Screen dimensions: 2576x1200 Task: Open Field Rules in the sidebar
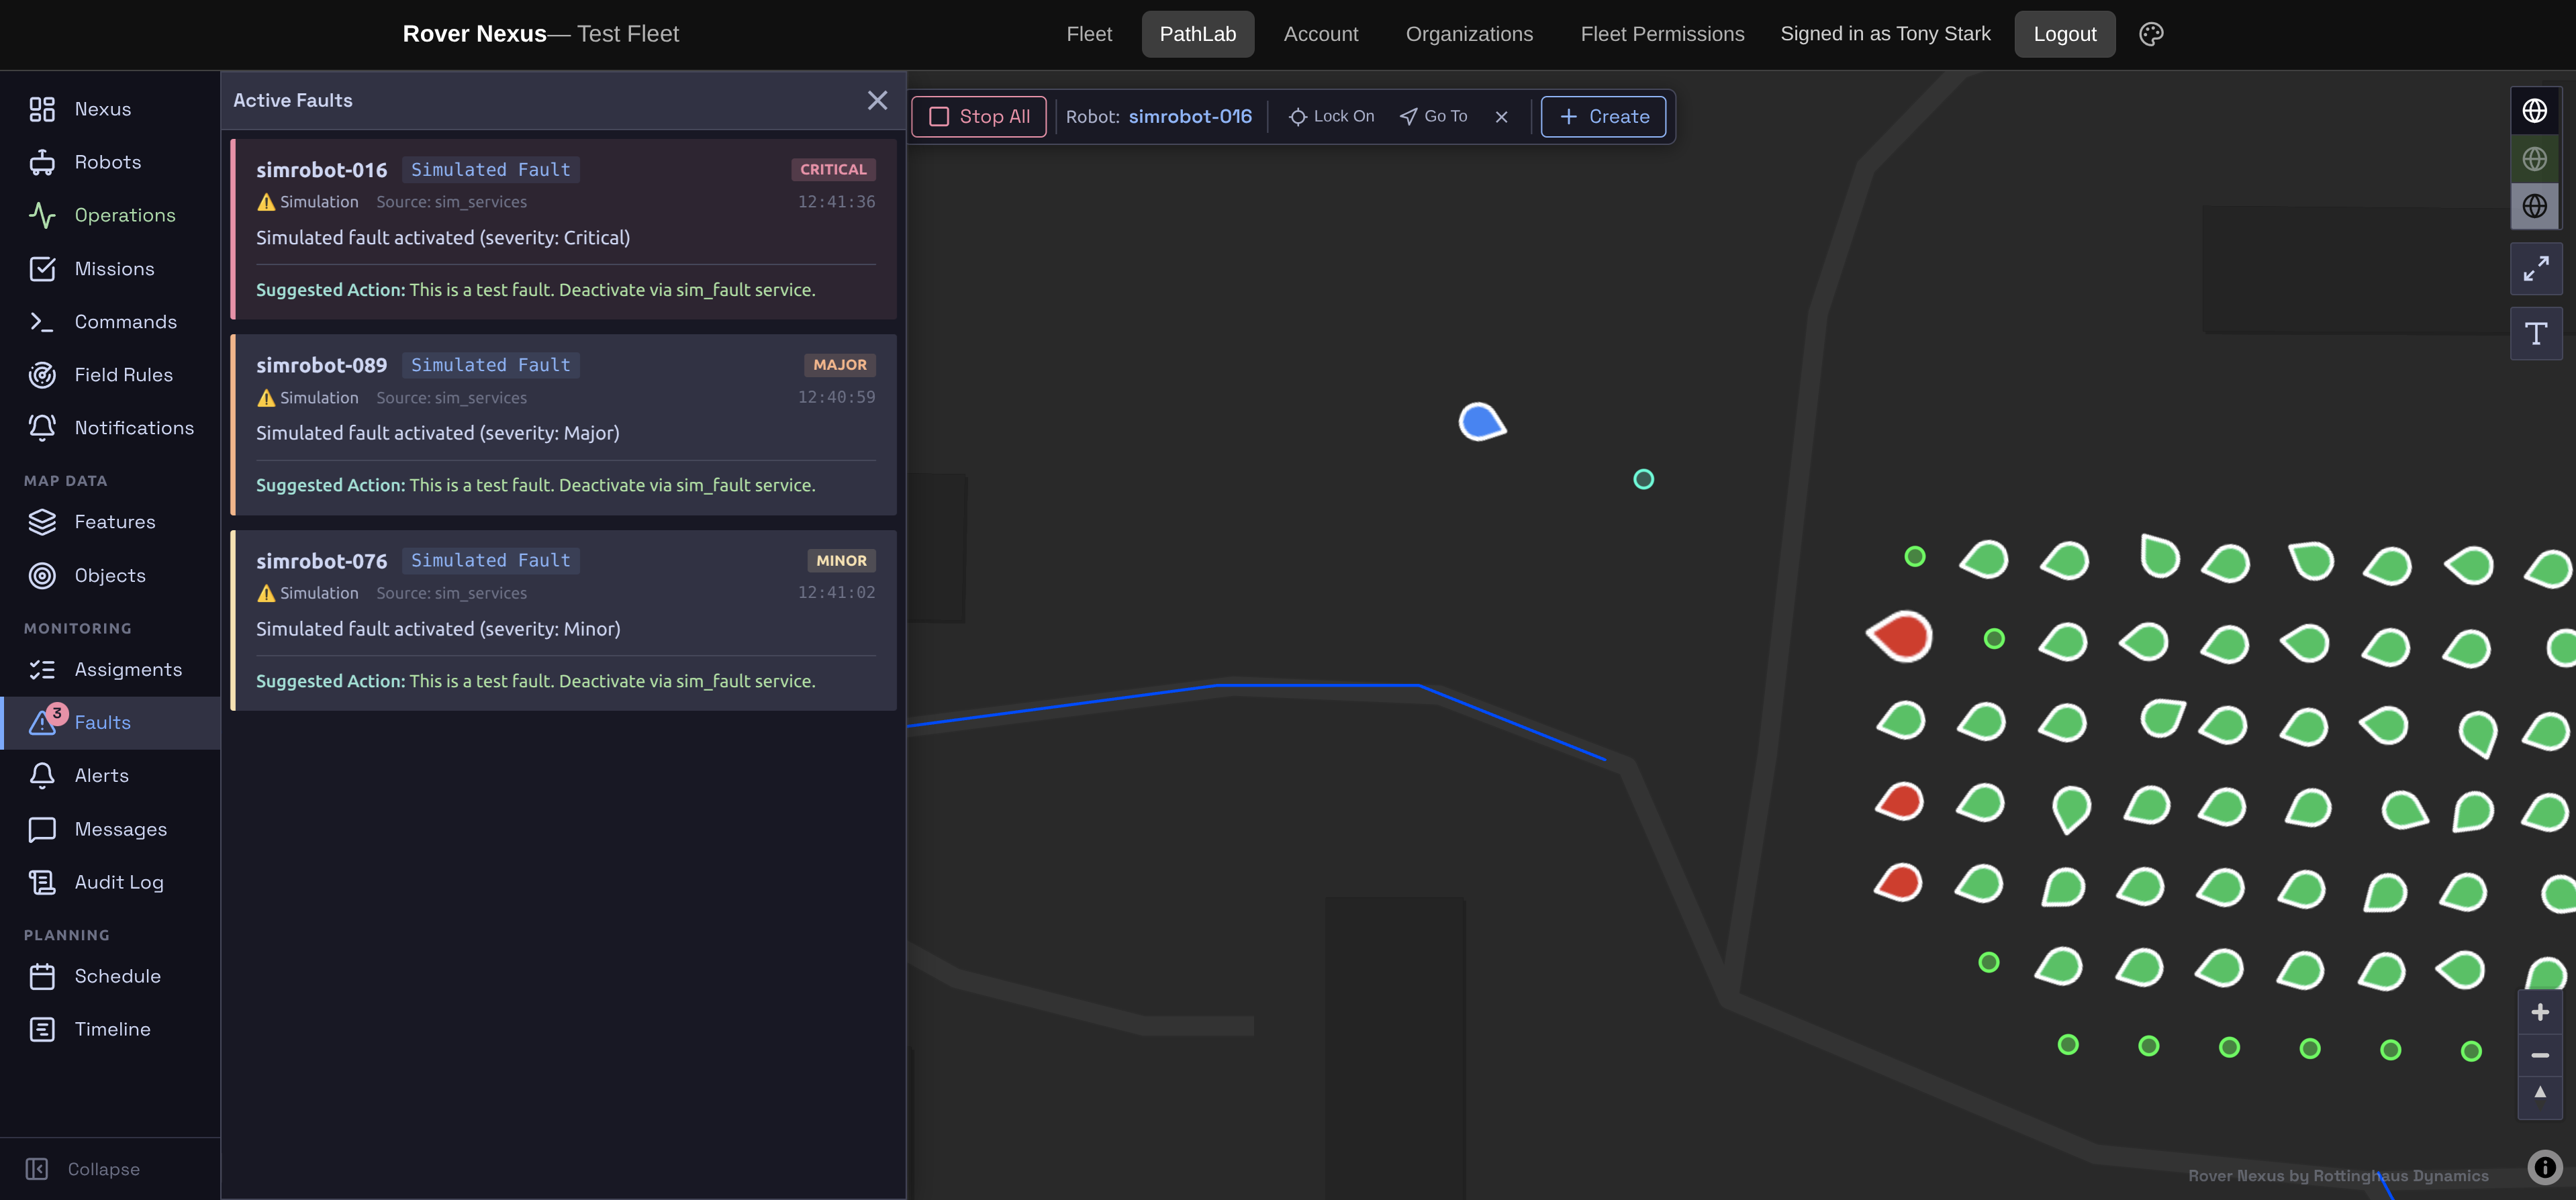pos(110,374)
